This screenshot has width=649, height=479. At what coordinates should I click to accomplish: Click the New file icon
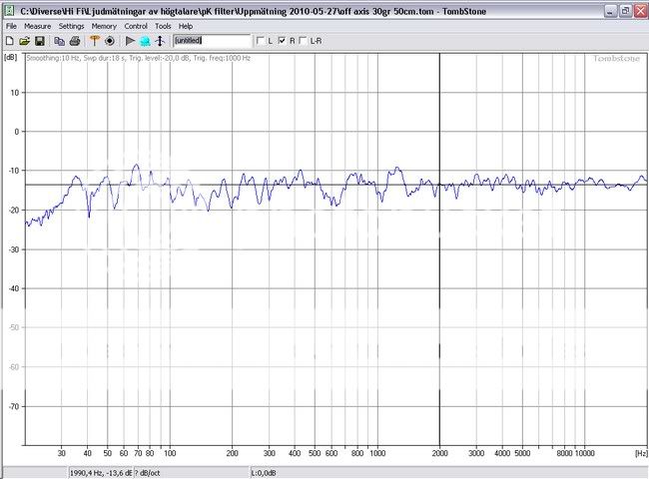(x=9, y=41)
